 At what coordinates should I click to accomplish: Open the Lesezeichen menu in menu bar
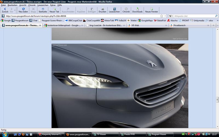pos(43,5)
